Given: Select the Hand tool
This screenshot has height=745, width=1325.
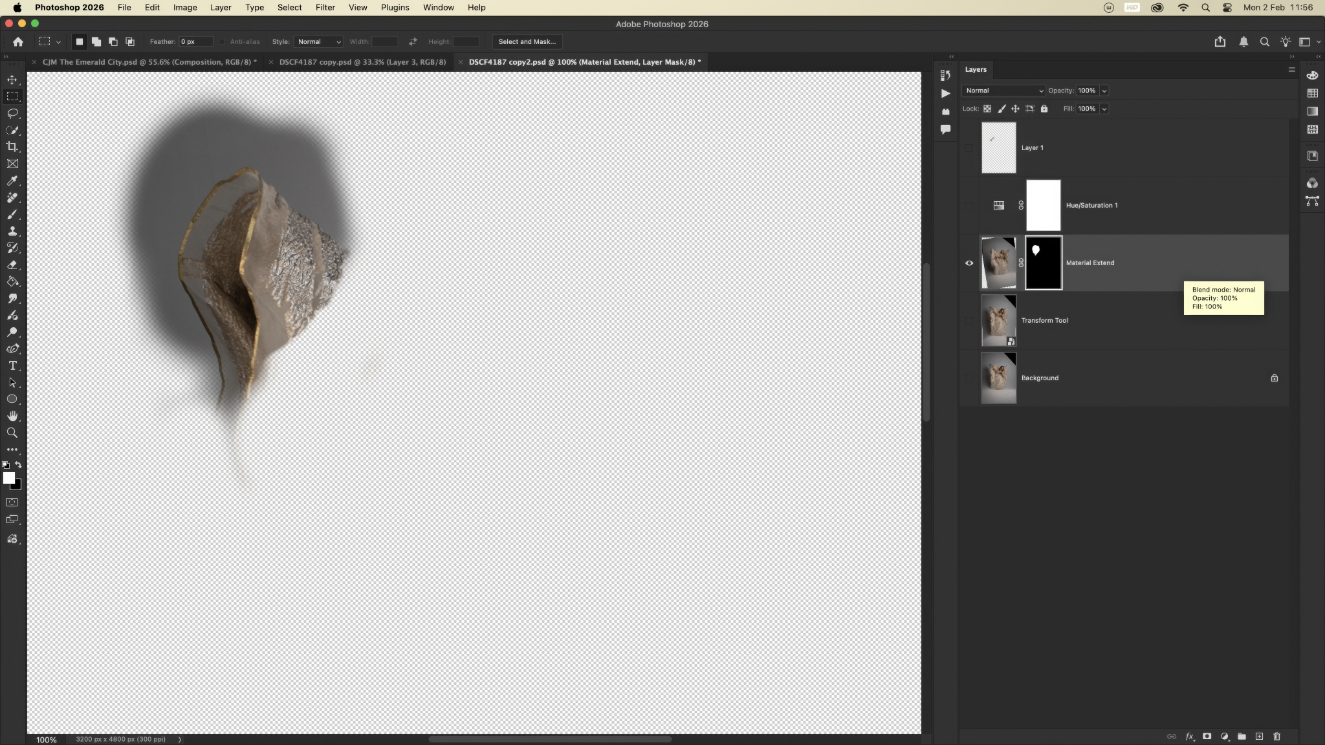Looking at the screenshot, I should [12, 416].
